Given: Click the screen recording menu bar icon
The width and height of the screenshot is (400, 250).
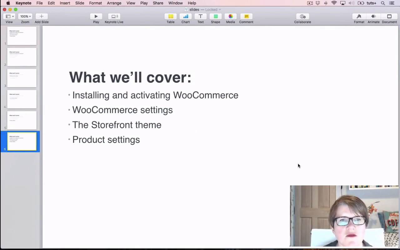Looking at the screenshot, I should click(310, 3).
